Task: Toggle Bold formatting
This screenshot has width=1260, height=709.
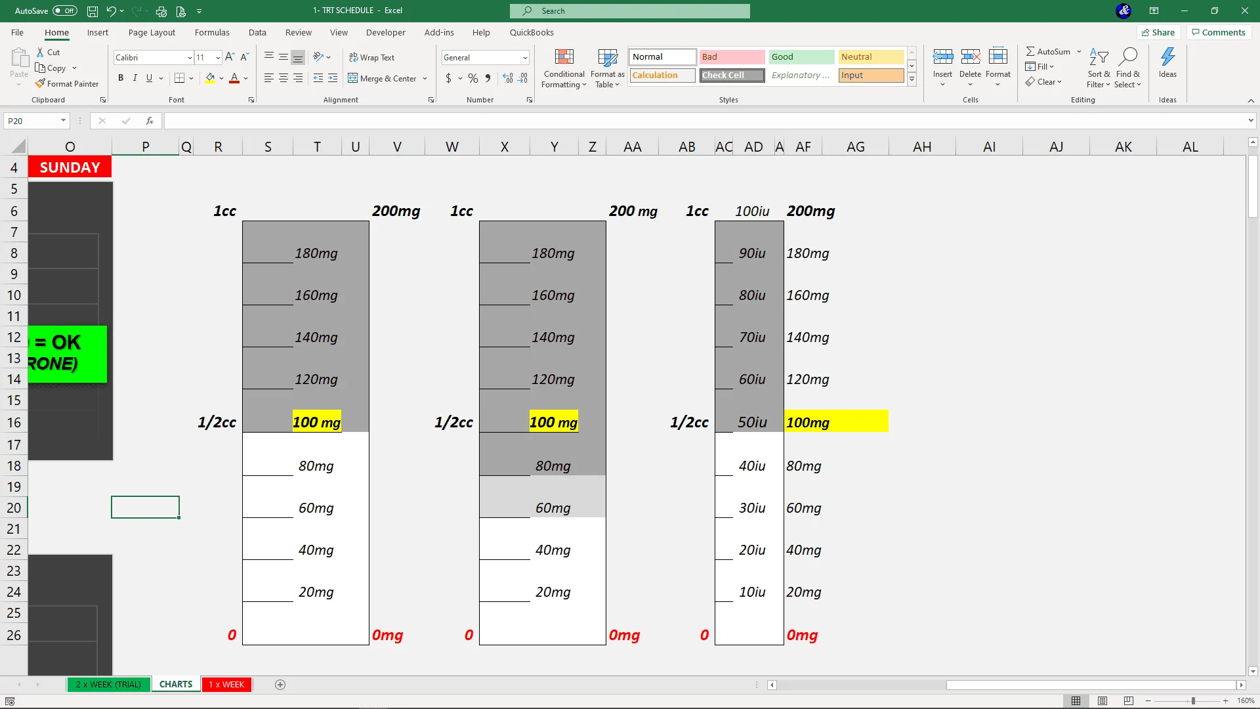Action: click(x=121, y=78)
